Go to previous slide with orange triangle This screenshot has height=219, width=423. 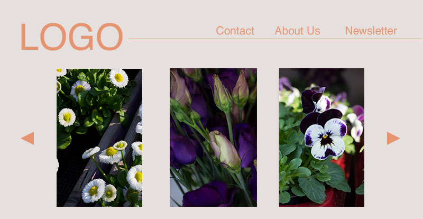click(x=27, y=138)
